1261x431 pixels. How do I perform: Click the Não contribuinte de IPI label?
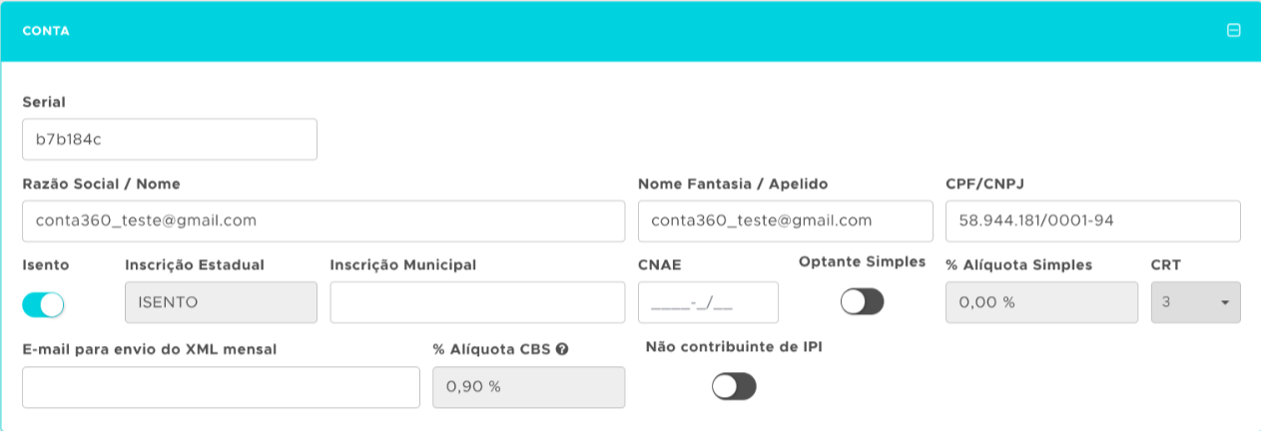tap(734, 347)
